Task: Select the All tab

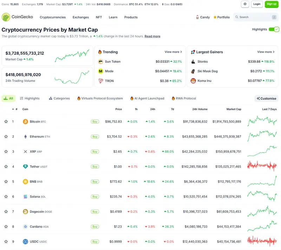Action: point(8,99)
